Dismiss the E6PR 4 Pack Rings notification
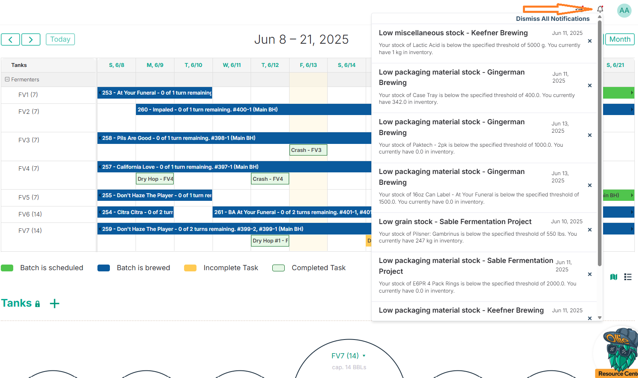 pos(589,274)
